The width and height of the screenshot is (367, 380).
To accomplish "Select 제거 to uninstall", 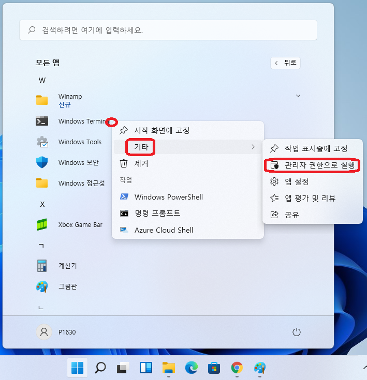I will click(187, 163).
